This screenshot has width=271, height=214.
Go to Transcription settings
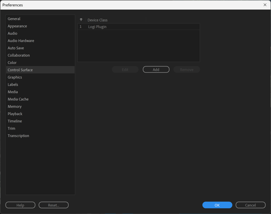(18, 136)
